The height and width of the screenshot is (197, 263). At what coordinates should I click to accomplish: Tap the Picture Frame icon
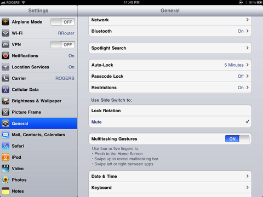pyautogui.click(x=5, y=112)
